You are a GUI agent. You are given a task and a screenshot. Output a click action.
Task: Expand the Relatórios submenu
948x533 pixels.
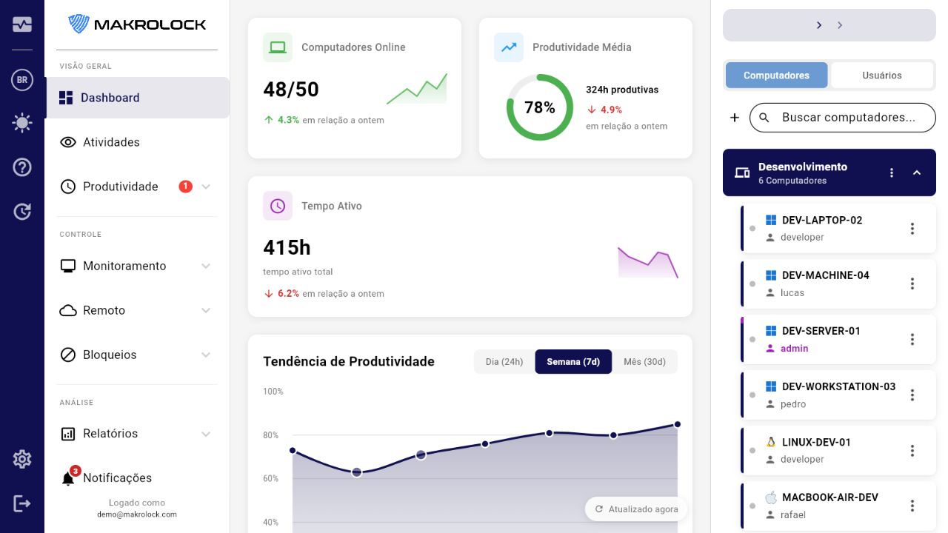point(137,434)
